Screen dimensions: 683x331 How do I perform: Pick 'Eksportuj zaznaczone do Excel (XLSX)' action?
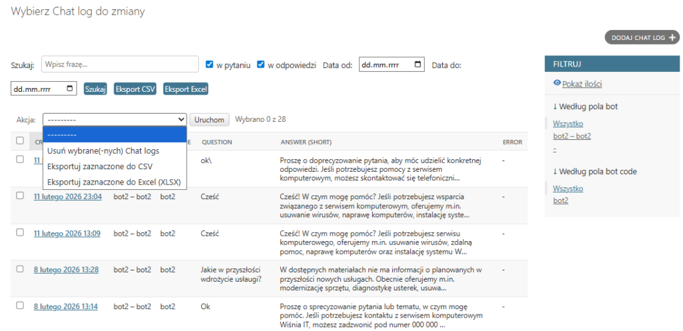113,182
